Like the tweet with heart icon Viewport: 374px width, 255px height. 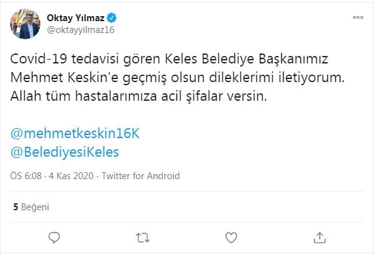(231, 237)
